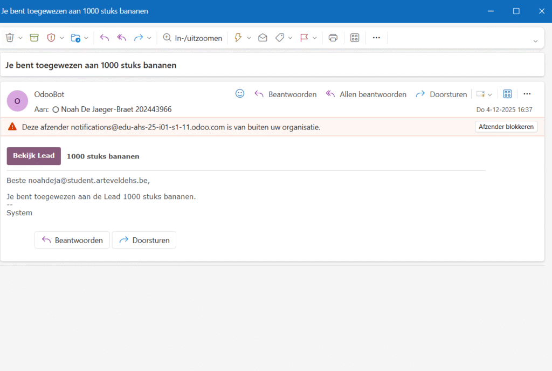Image resolution: width=552 pixels, height=371 pixels.
Task: Mark message read via the envelope icon
Action: 263,38
